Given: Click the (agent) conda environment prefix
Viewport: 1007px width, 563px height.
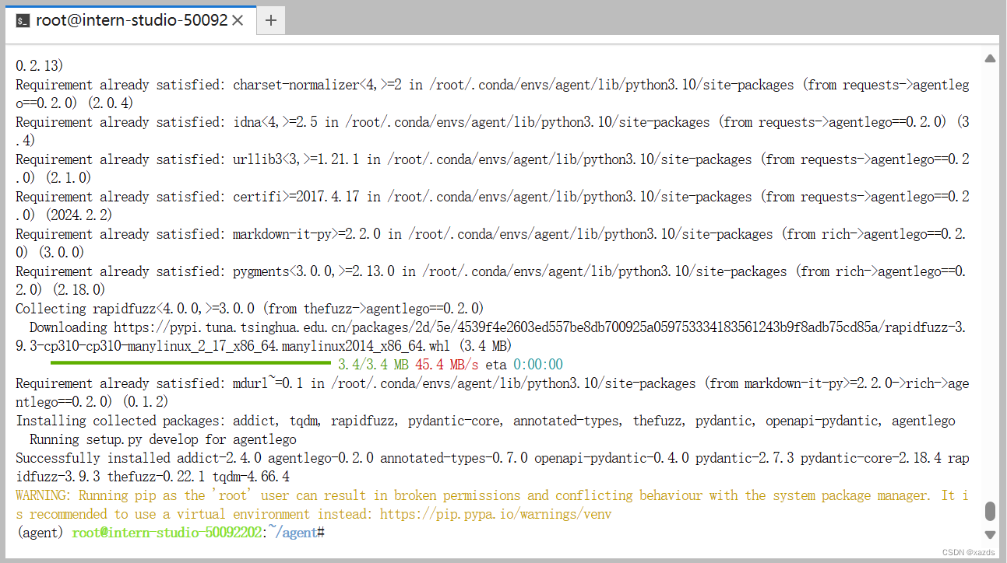Looking at the screenshot, I should (x=39, y=533).
